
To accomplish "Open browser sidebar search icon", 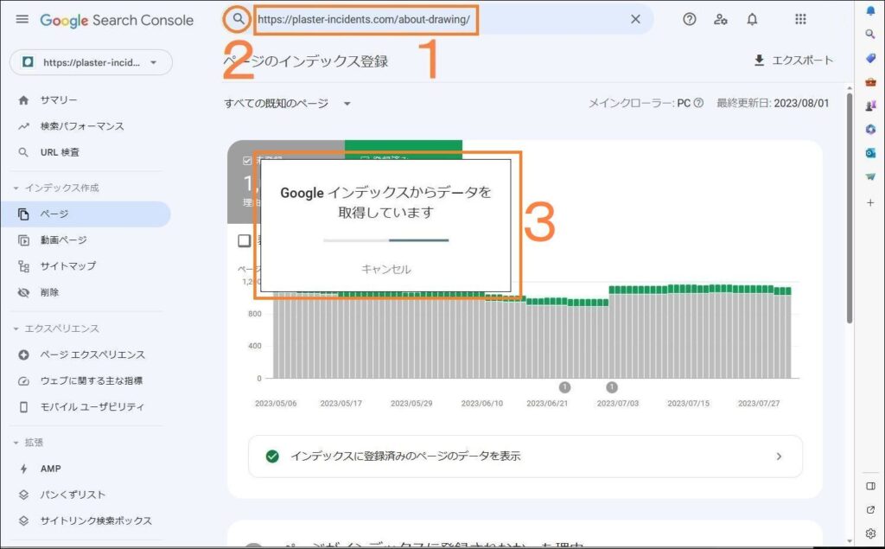I will (x=870, y=35).
